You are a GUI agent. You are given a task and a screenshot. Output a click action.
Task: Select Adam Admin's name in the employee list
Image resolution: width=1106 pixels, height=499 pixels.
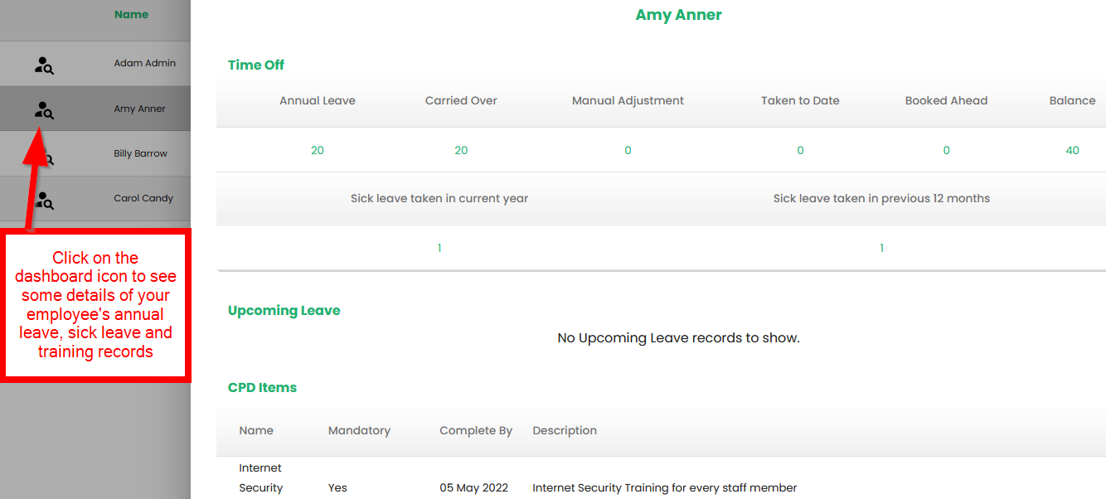[x=144, y=63]
